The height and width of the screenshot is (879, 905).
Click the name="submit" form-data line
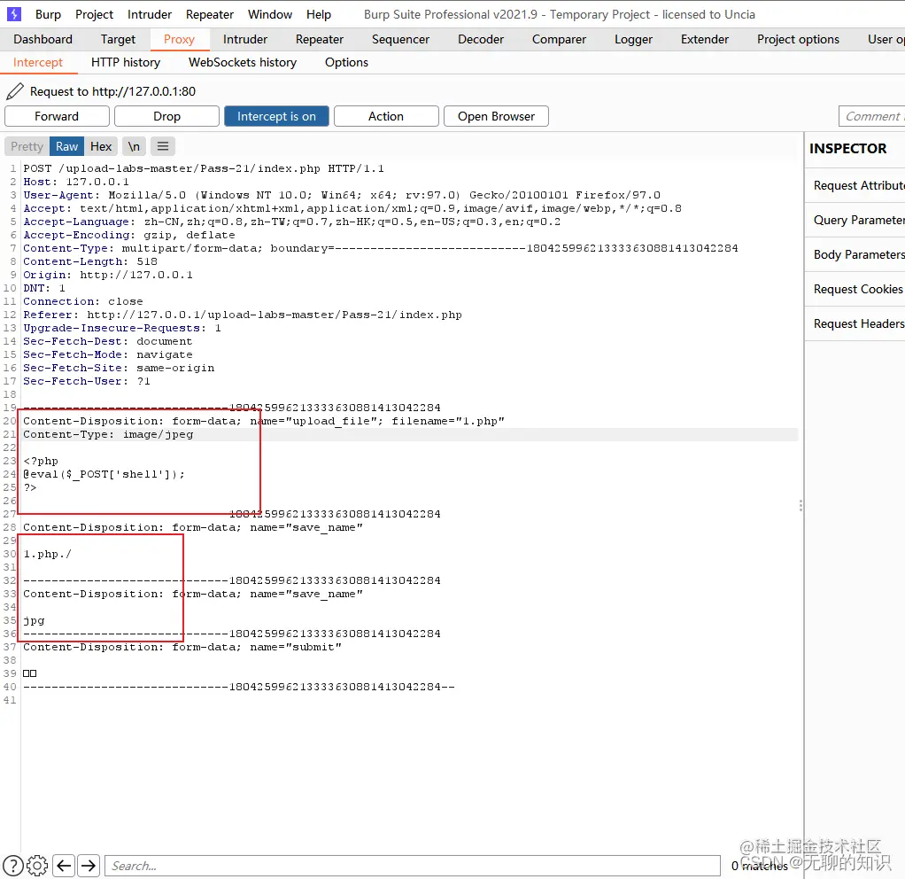(182, 648)
